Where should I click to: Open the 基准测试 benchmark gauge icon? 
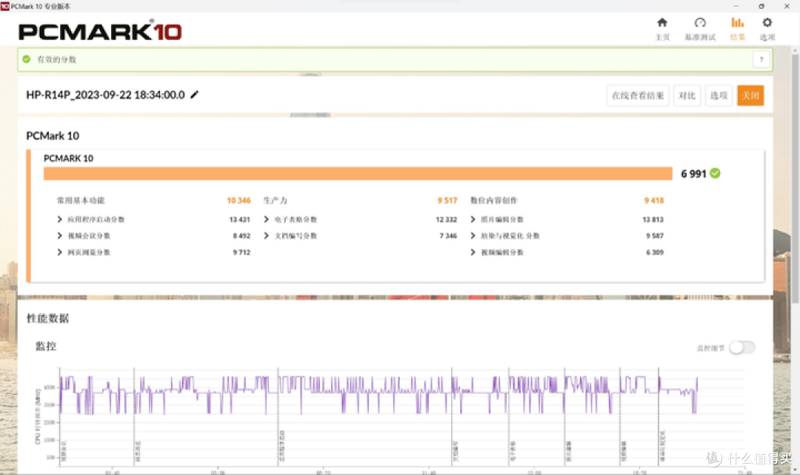coord(700,29)
